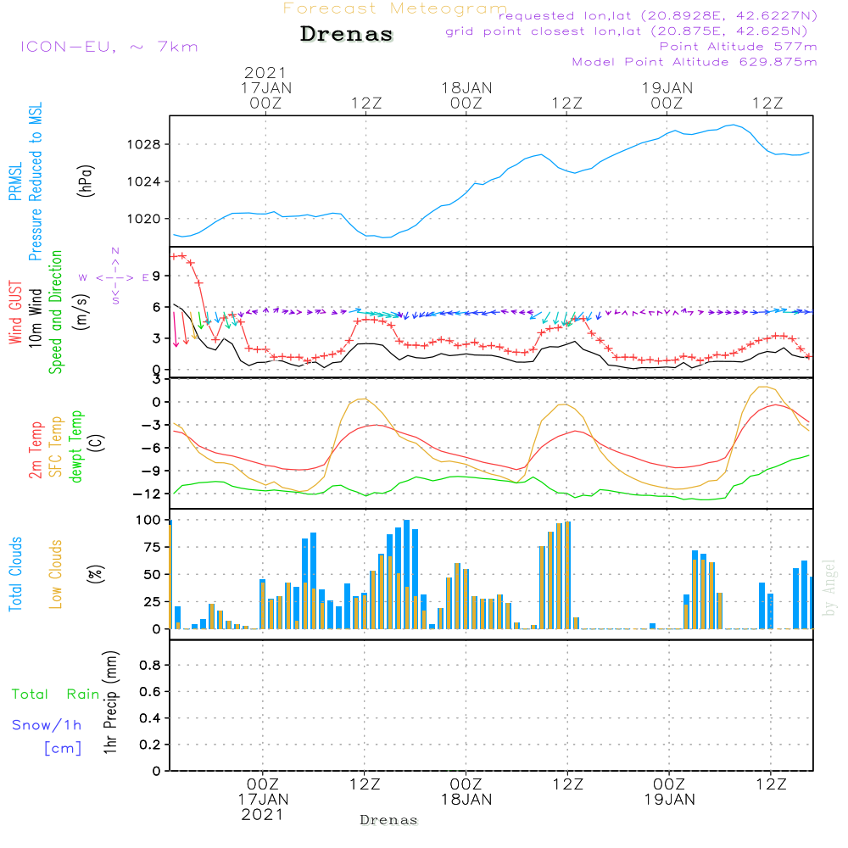The image size is (848, 848).
Task: Click the 0.8 precipitation tick label
Action: point(150,665)
